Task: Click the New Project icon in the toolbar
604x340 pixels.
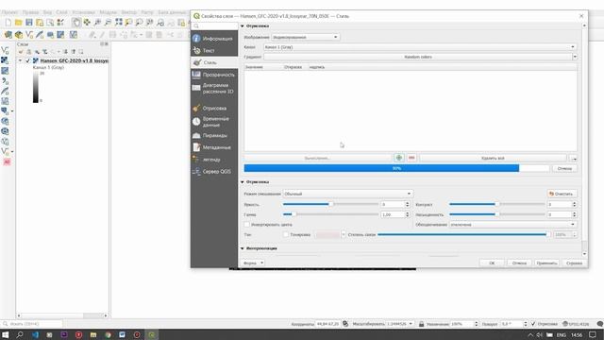Action: tap(8, 23)
